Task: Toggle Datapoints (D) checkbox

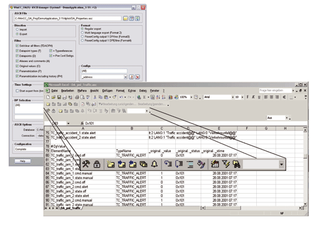Action: pos(17,56)
